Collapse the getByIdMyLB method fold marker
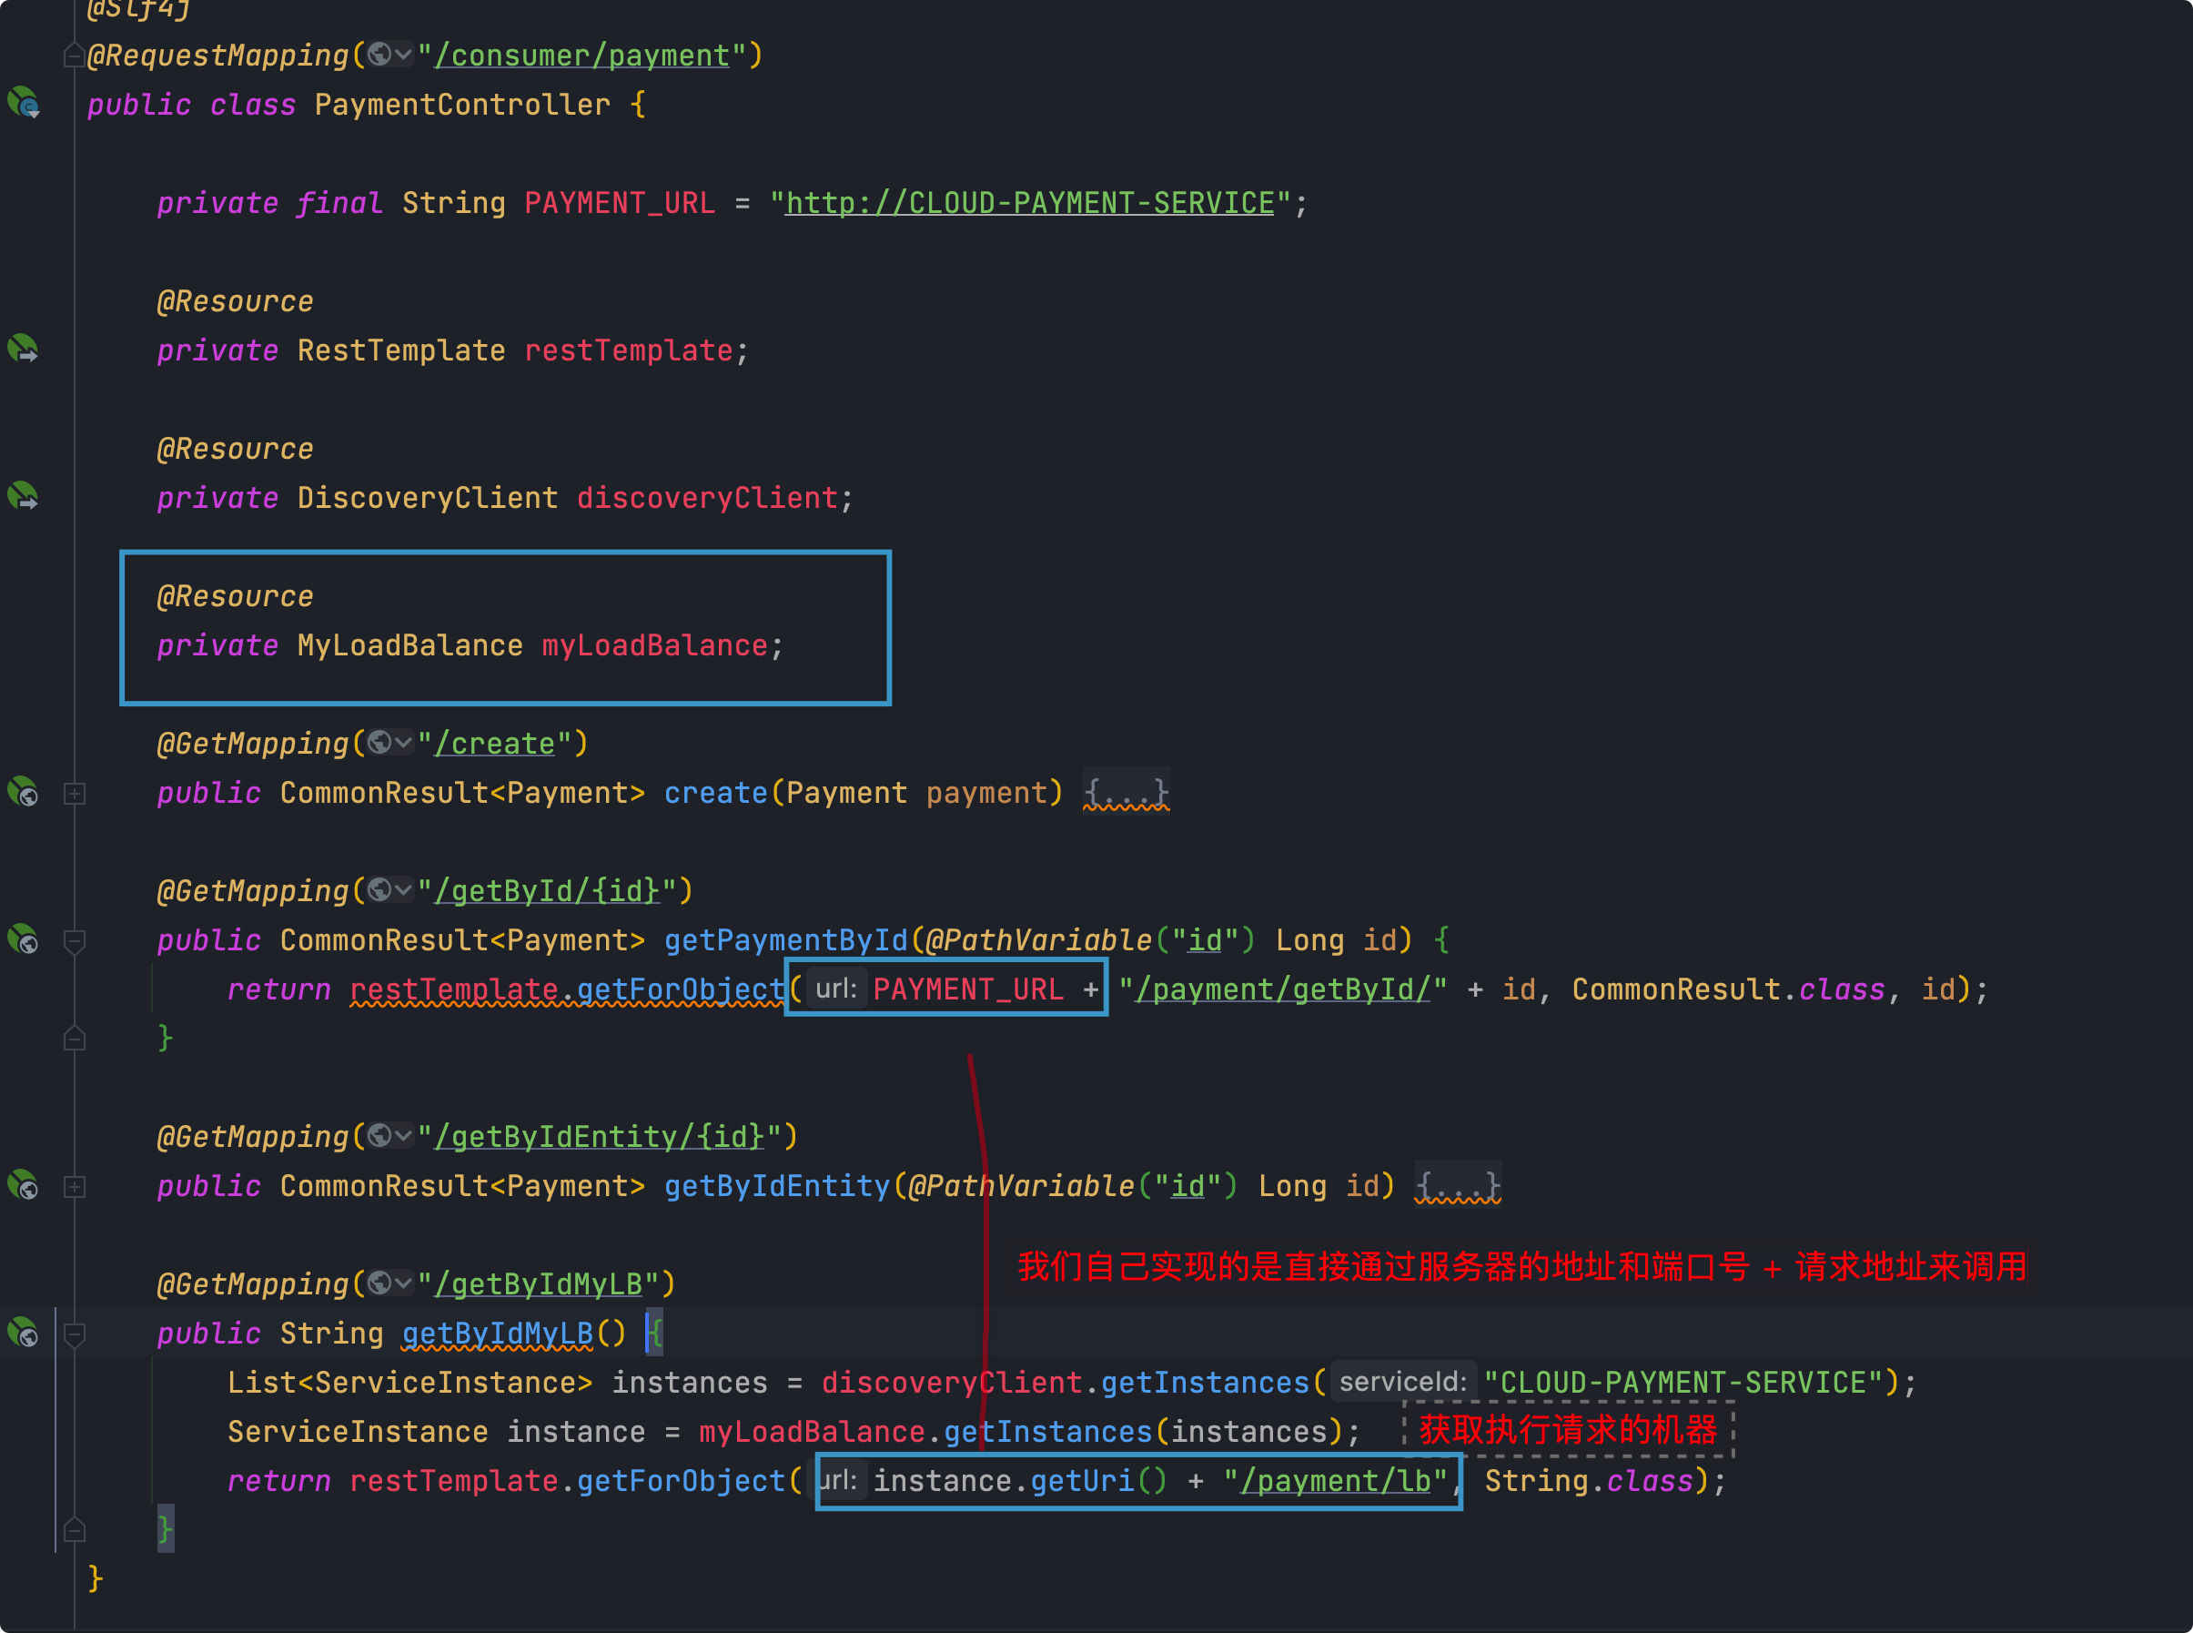The width and height of the screenshot is (2193, 1633). pyautogui.click(x=74, y=1334)
